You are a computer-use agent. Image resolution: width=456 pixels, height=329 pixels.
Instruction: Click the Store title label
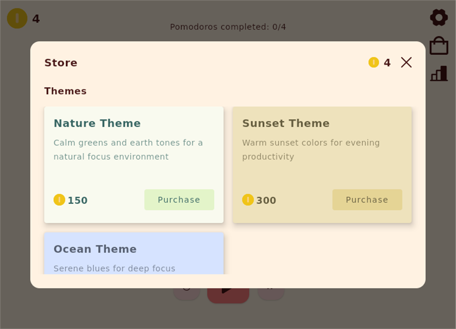coord(61,62)
